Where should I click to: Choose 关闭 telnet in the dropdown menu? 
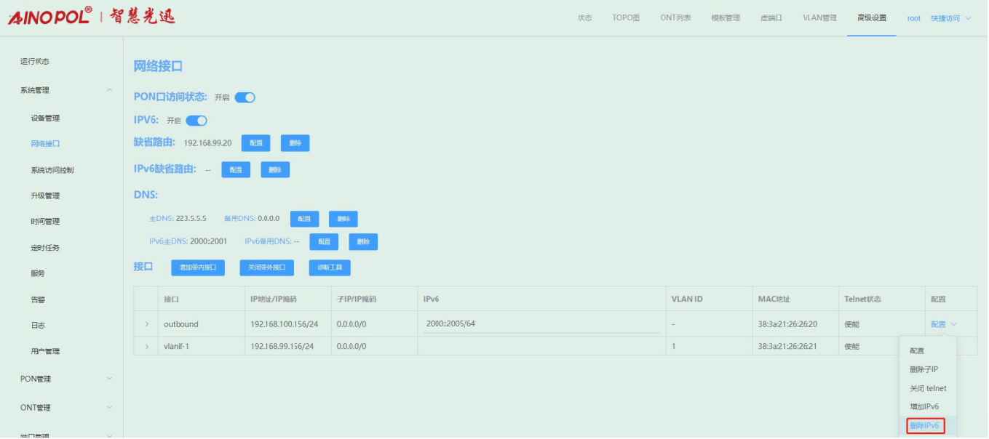[x=928, y=388]
